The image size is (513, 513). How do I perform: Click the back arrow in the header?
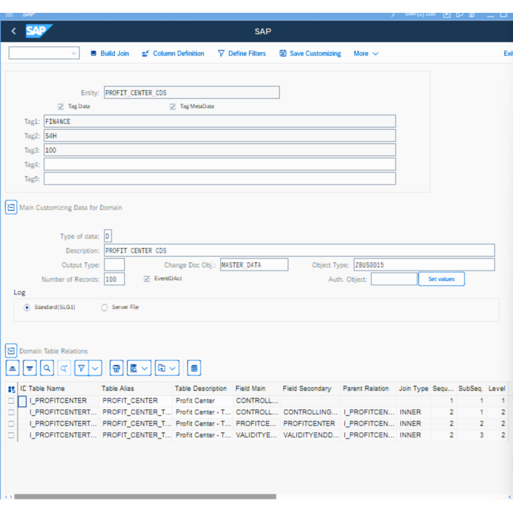coord(13,31)
